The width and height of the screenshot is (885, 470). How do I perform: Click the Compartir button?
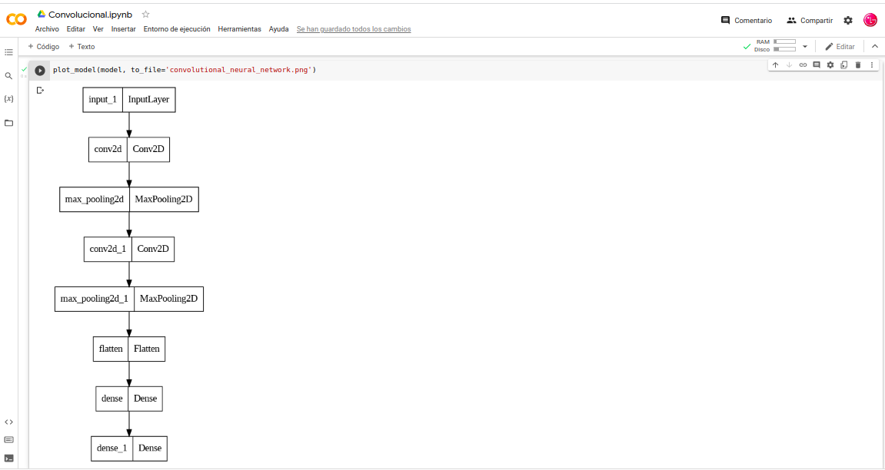tap(810, 21)
